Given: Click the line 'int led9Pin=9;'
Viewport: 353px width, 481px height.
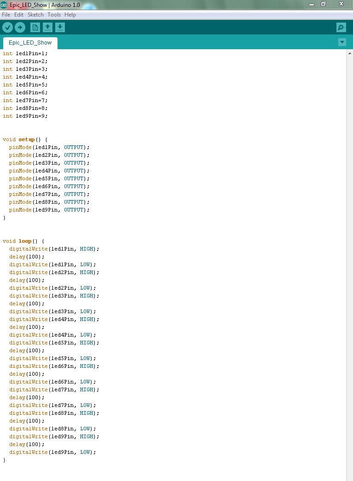Looking at the screenshot, I should pos(25,116).
